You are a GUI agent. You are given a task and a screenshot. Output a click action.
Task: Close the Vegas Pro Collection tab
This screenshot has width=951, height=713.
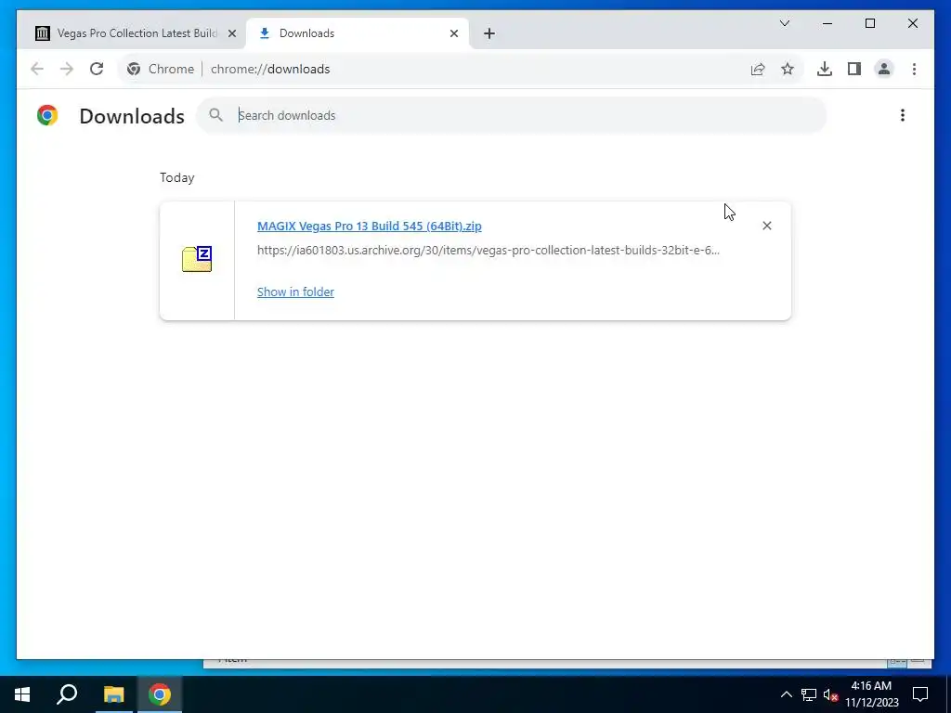point(231,33)
